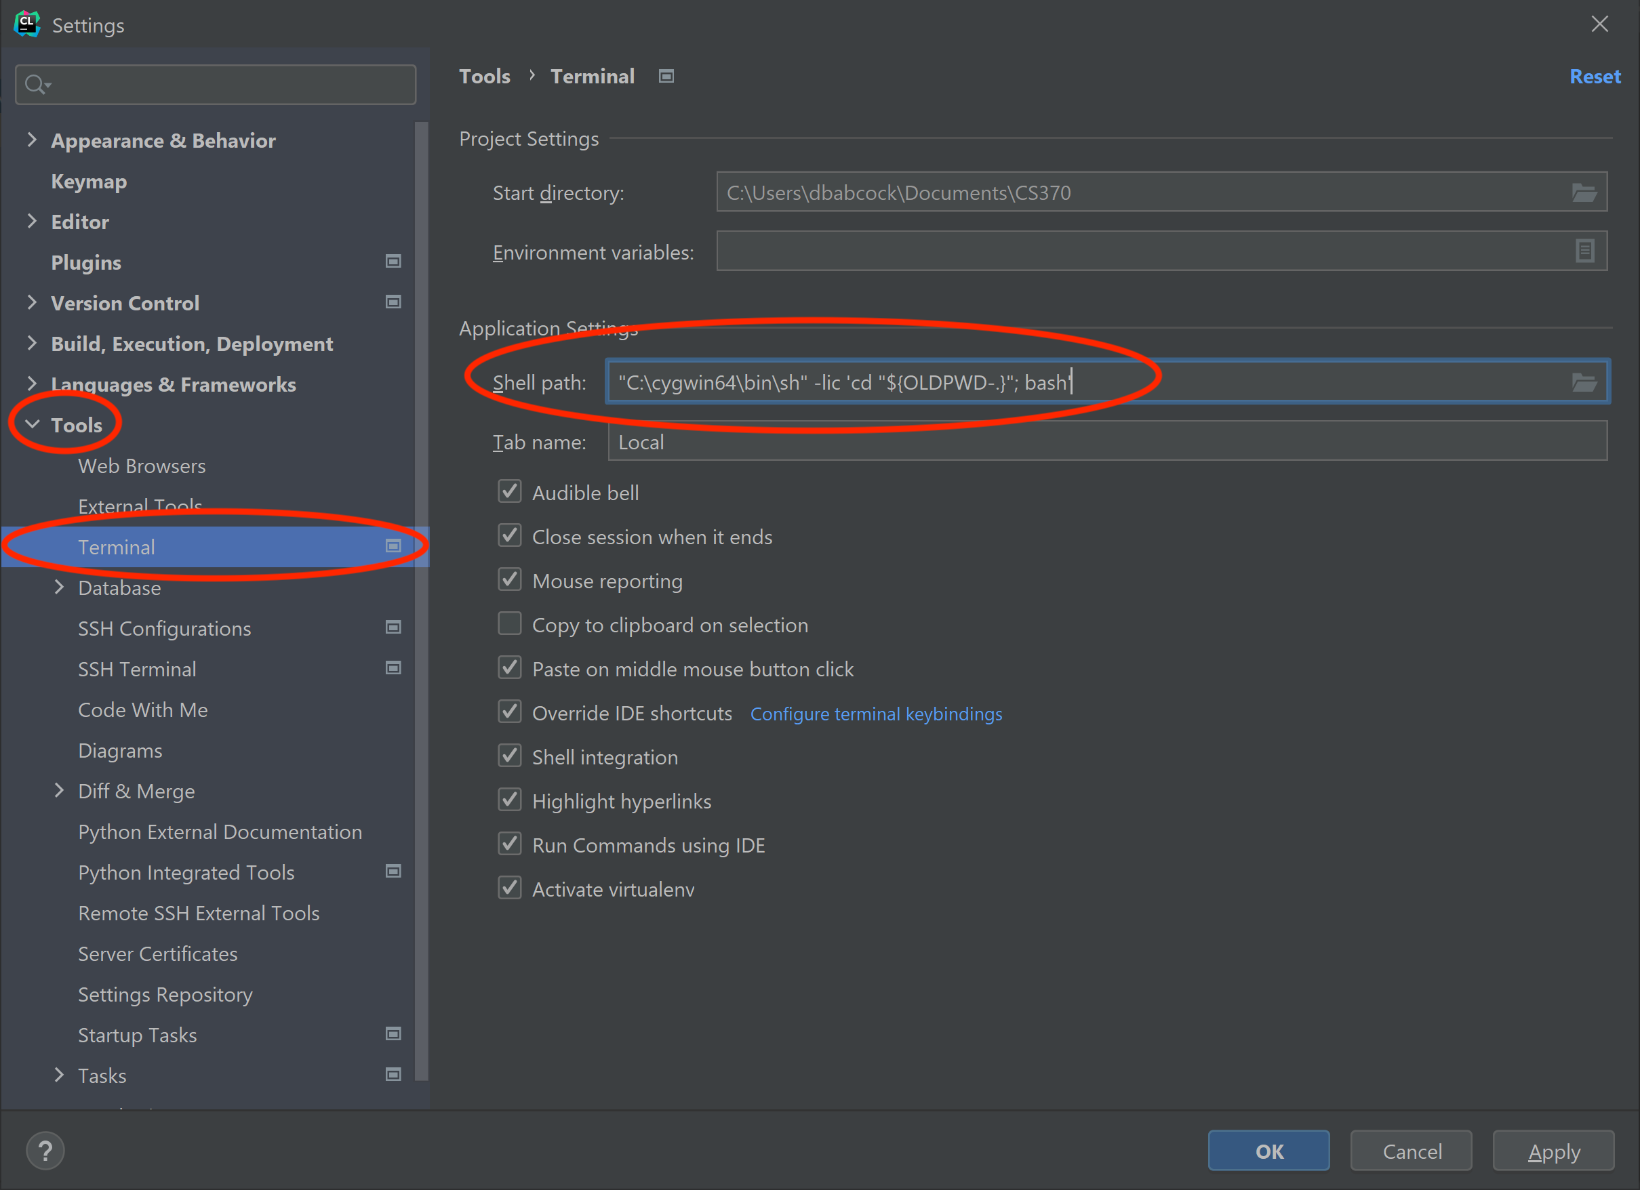
Task: Expand Languages & Frameworks section
Action: (32, 383)
